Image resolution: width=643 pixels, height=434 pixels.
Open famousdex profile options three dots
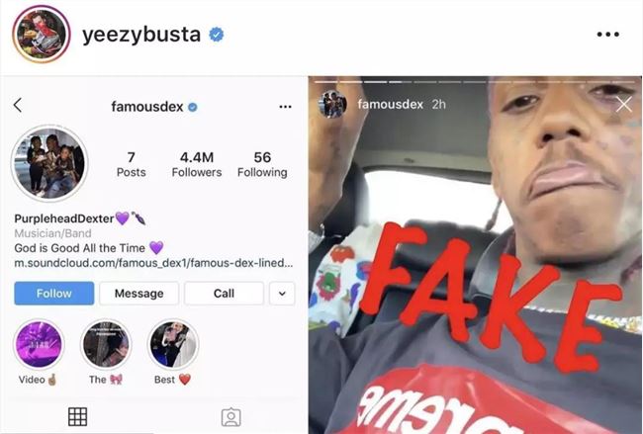pos(285,107)
